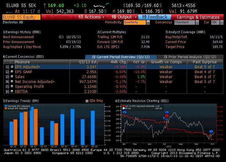Image resolution: width=226 pixels, height=162 pixels.
Task: Switch to Prior Period Analysis (Q2/13) tab
Action: pyautogui.click(x=190, y=57)
